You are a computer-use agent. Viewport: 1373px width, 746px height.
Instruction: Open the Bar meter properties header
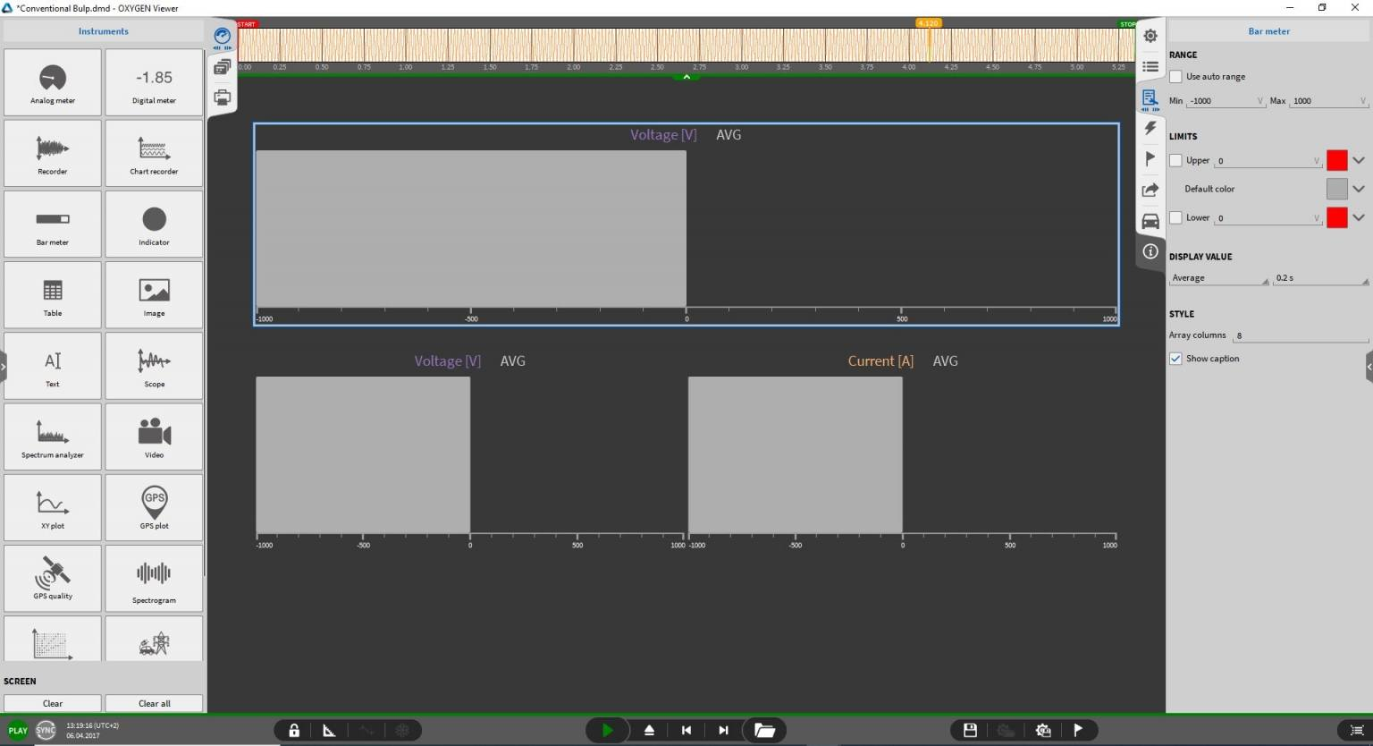click(x=1268, y=31)
